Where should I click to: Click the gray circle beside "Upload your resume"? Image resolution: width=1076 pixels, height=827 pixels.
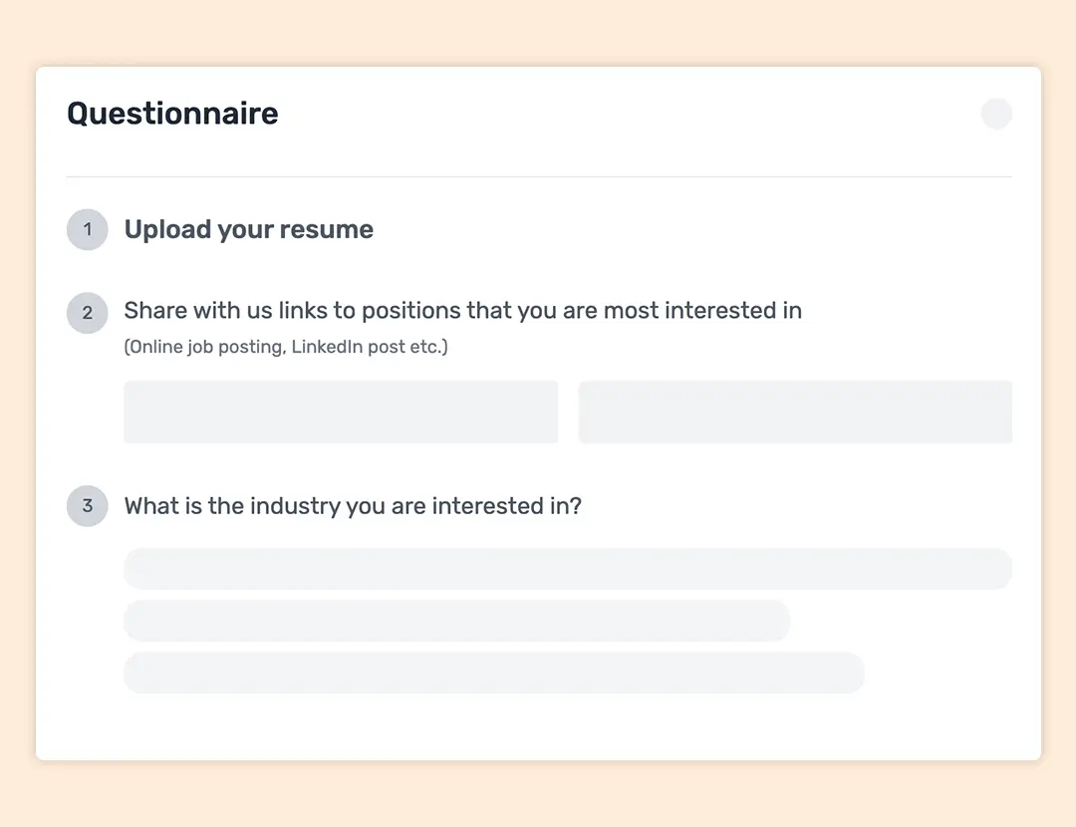pos(87,229)
